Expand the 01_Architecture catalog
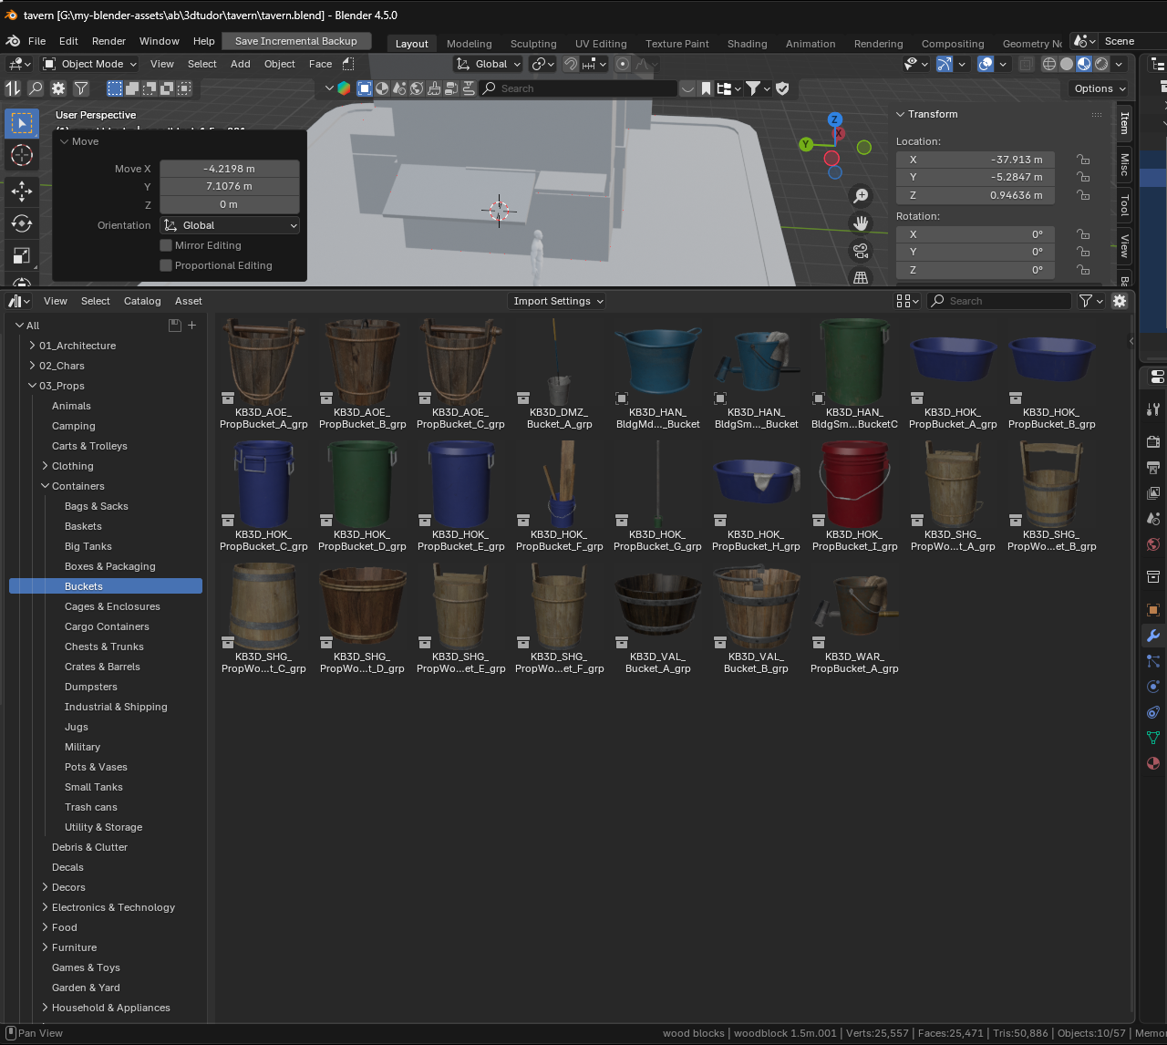 (32, 346)
